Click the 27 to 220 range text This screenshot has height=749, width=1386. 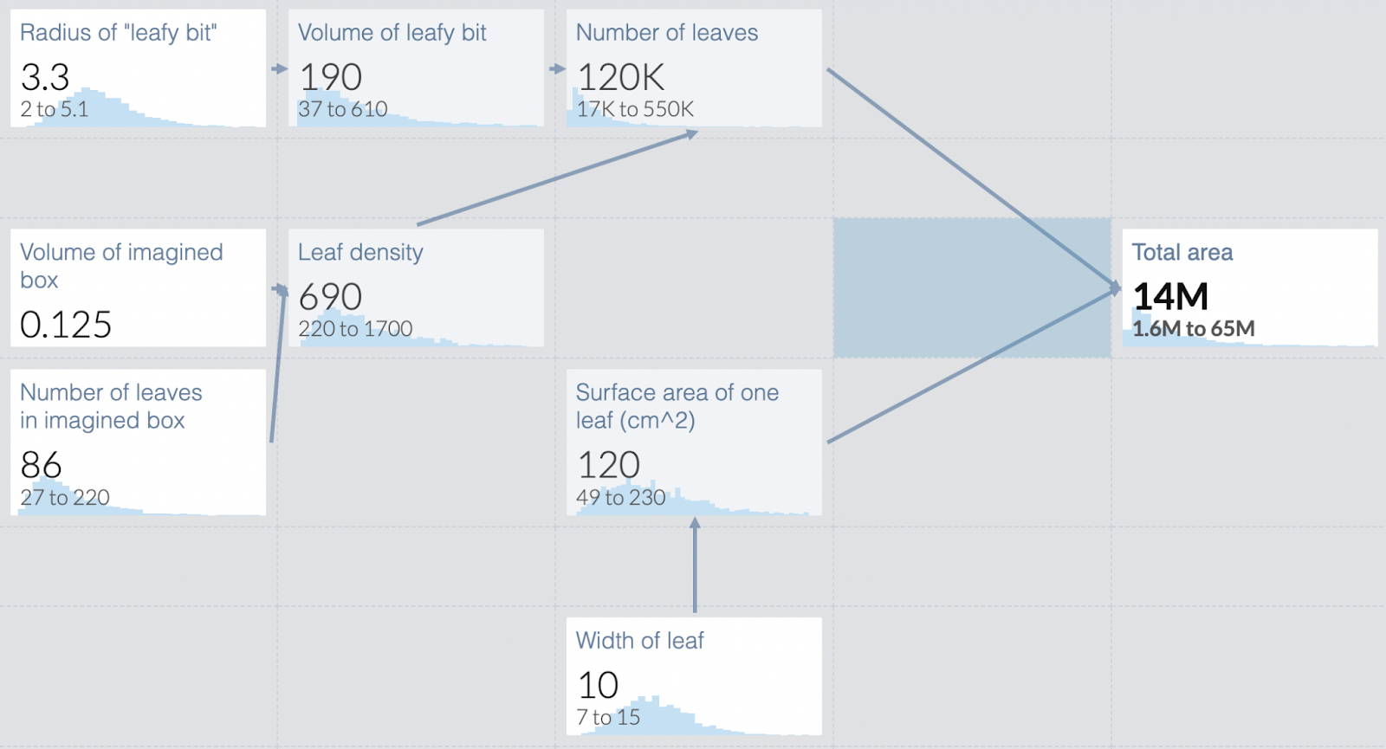tap(65, 498)
